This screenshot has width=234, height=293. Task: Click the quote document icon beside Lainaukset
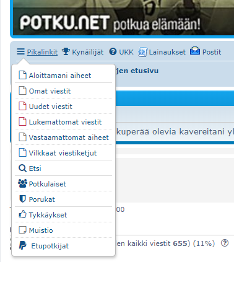pyautogui.click(x=143, y=52)
